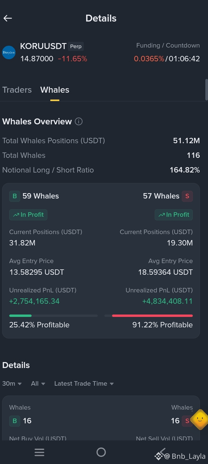Click the red 91.22% profitable progress bar
Image resolution: width=208 pixels, height=464 pixels.
pos(148,316)
